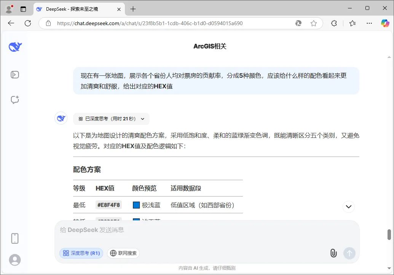
Task: Go back to previous page
Action: pyautogui.click(x=11, y=23)
